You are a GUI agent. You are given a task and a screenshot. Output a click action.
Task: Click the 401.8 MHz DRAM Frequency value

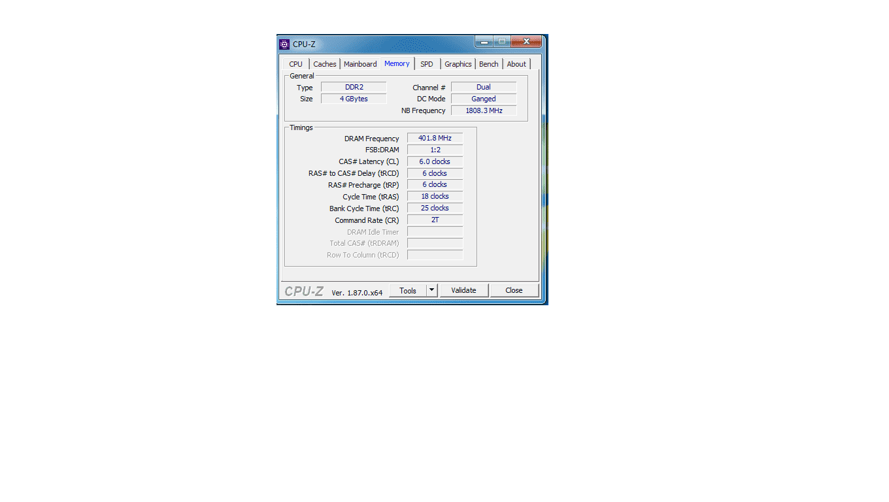point(435,138)
